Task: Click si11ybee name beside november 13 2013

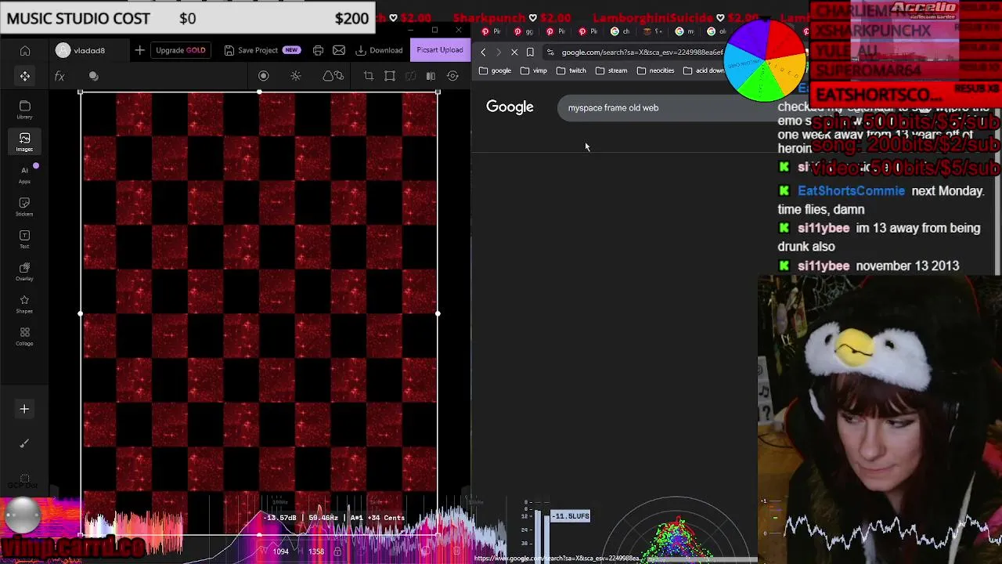Action: tap(824, 266)
